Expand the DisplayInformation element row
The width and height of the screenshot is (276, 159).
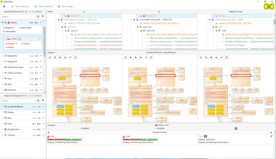click(x=2, y=67)
